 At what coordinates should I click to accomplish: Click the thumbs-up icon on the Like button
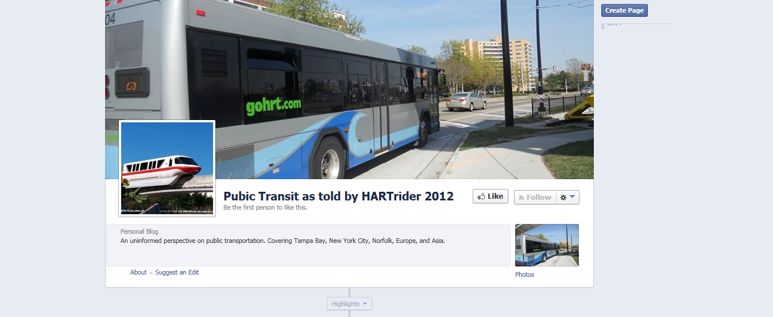click(x=481, y=196)
